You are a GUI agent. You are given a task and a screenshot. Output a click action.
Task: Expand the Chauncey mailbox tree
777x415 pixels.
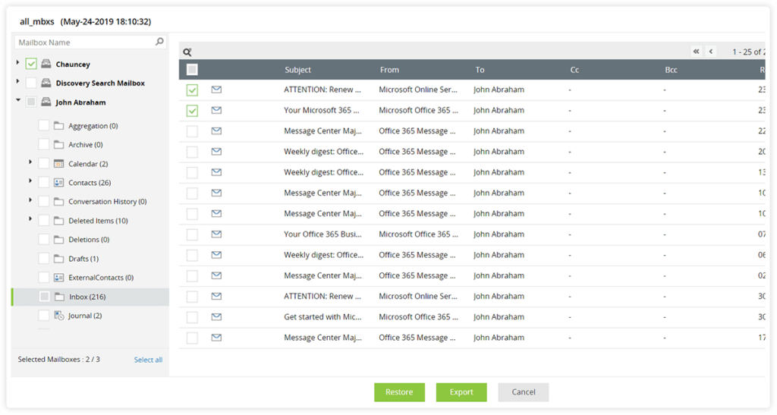18,62
